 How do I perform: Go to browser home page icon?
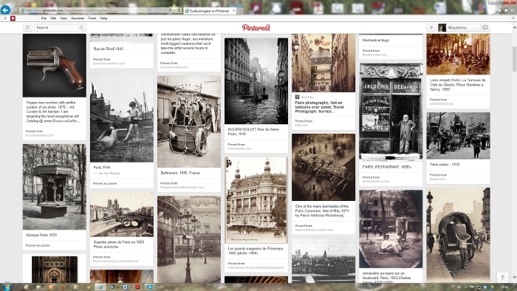(499, 10)
